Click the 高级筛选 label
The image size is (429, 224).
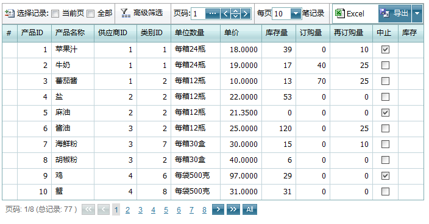click(x=148, y=13)
